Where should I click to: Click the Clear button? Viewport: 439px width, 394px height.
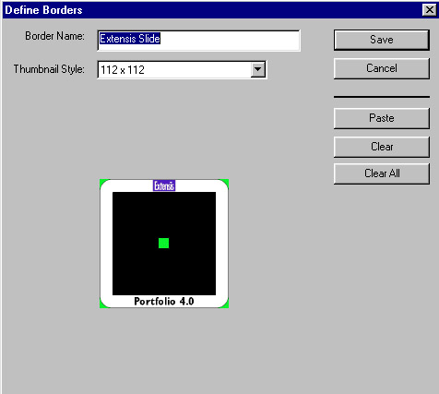(382, 147)
